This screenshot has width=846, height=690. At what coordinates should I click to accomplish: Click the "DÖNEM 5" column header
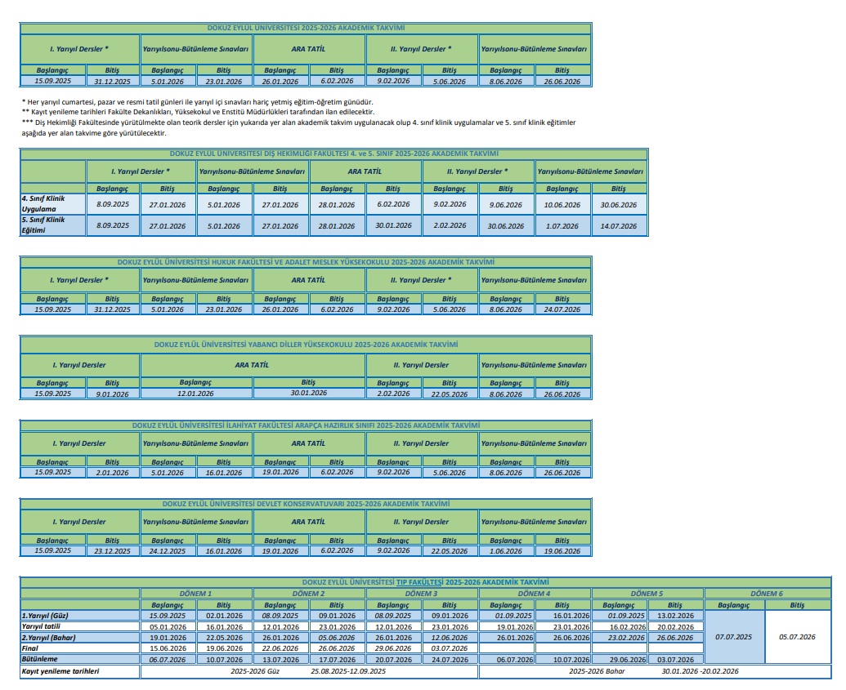647,594
